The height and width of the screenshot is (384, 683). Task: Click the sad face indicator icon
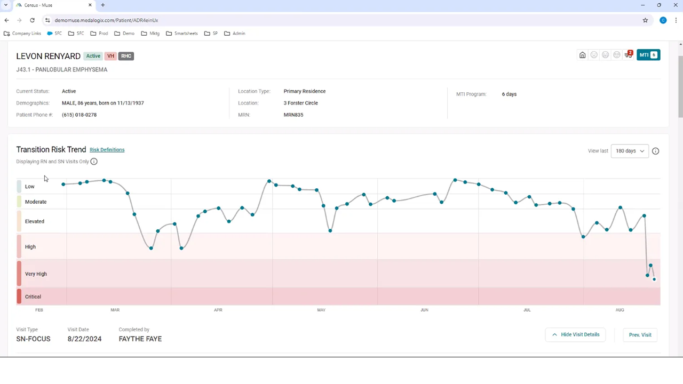(x=594, y=55)
